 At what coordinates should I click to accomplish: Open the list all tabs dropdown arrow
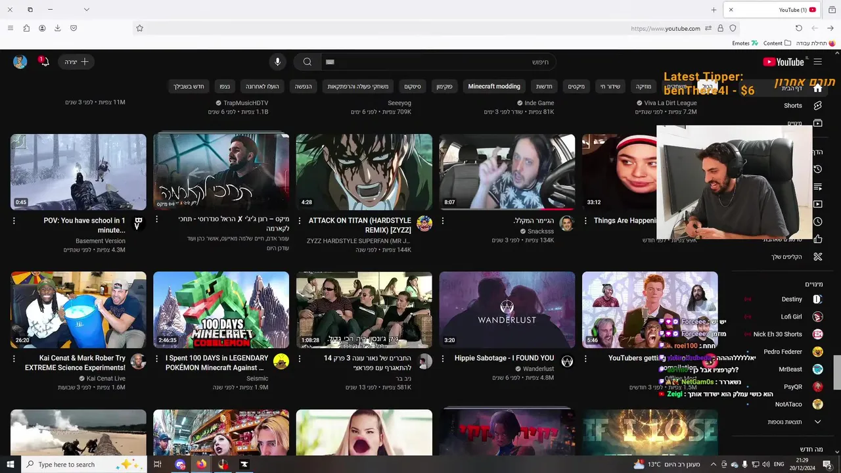tap(86, 10)
